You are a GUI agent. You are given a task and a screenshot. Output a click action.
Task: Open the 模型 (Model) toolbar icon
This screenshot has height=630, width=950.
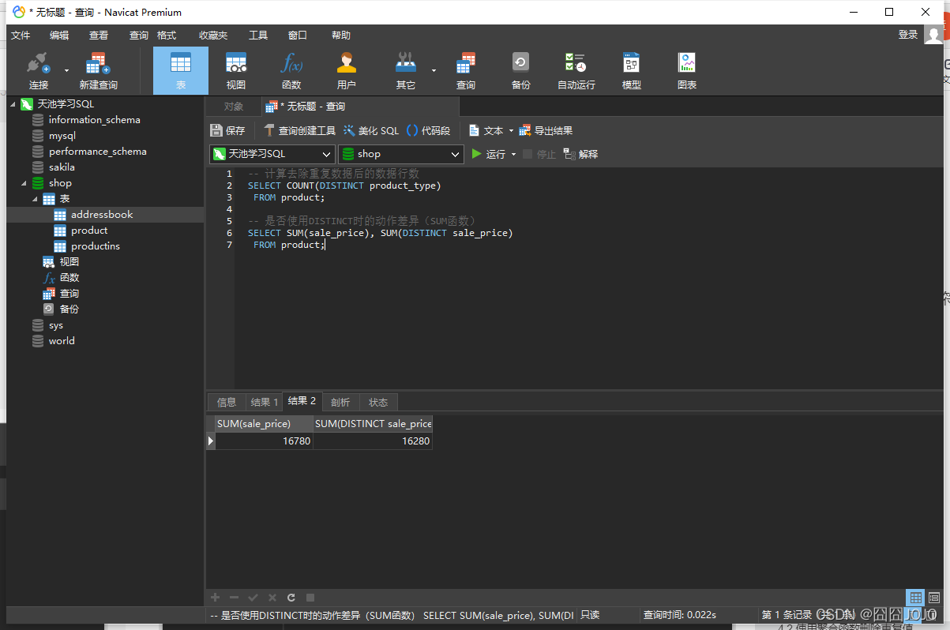pyautogui.click(x=632, y=71)
